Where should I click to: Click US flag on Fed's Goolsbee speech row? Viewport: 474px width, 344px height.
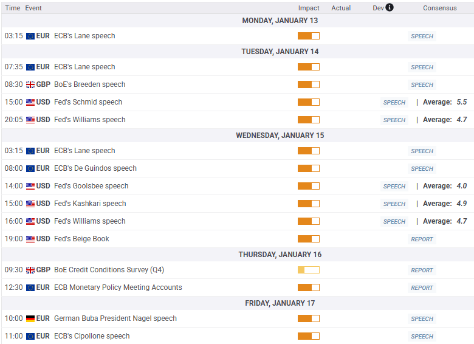tap(30, 186)
